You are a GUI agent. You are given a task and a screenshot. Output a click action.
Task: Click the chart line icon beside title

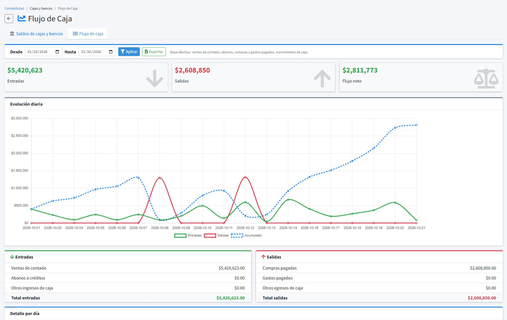click(x=21, y=18)
